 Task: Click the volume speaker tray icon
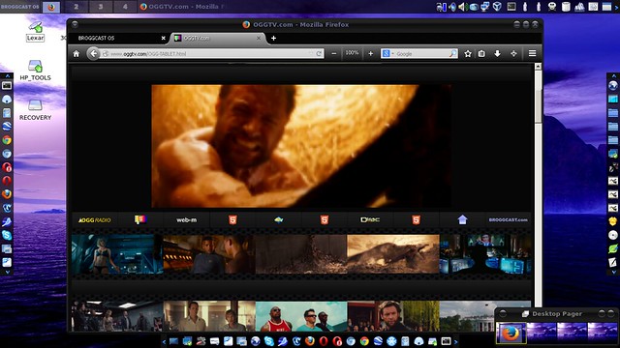click(x=462, y=7)
